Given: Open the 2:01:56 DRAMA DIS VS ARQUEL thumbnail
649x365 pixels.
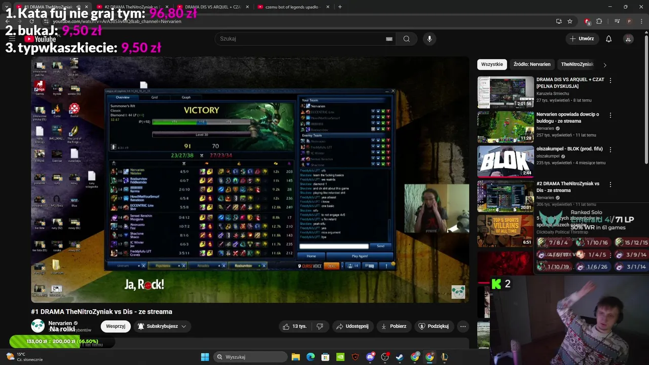Looking at the screenshot, I should tap(506, 92).
